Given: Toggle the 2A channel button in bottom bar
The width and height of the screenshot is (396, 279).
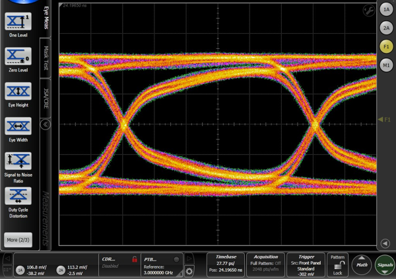Looking at the screenshot, I should click(x=61, y=270).
